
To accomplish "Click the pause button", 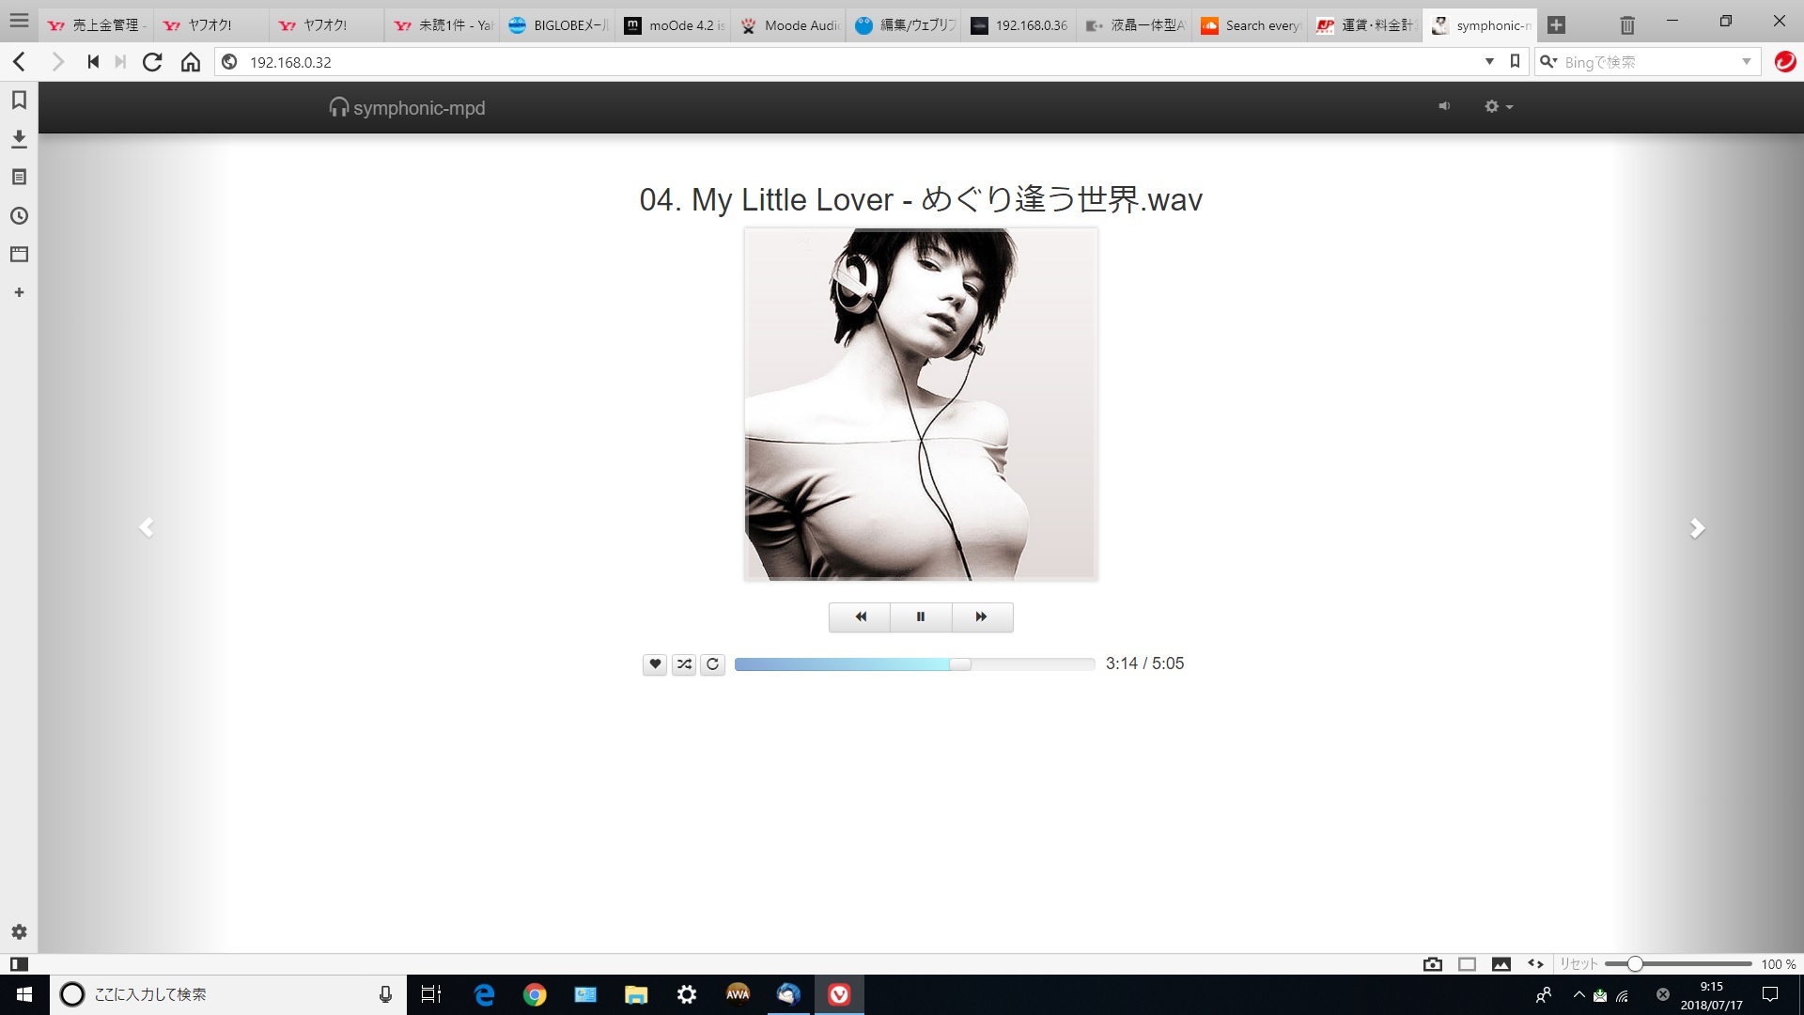I will point(921,616).
